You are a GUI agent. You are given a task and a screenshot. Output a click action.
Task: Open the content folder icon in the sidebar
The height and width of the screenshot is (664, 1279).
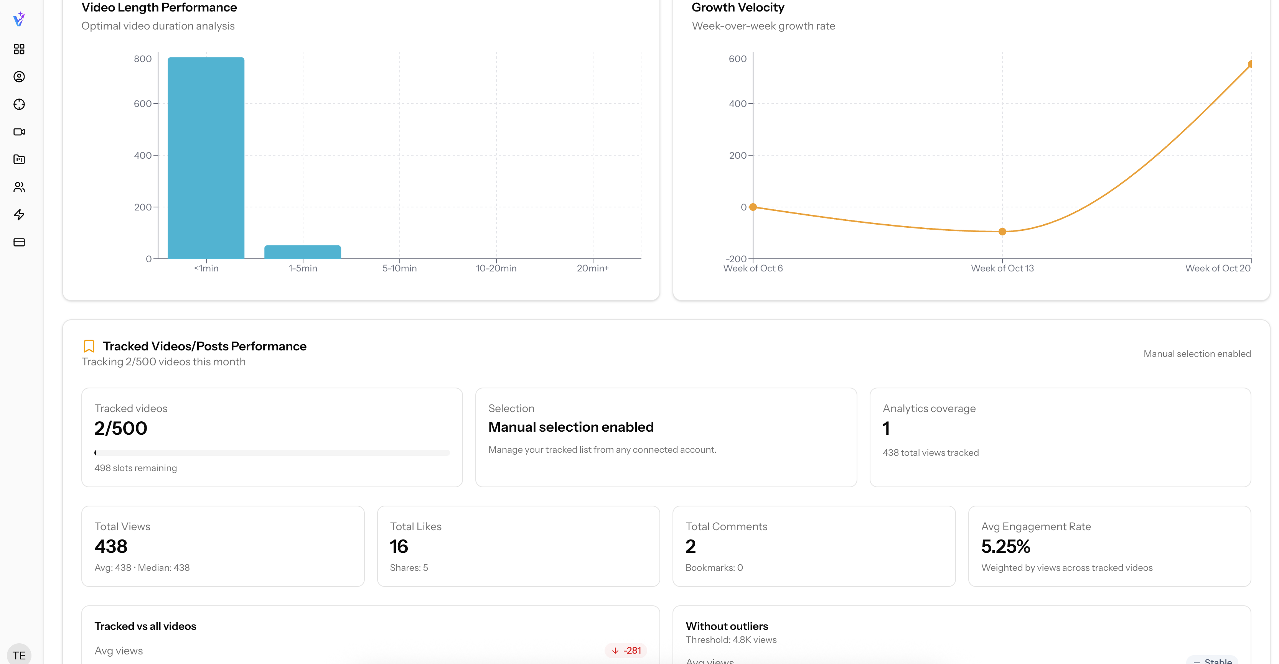pyautogui.click(x=19, y=159)
